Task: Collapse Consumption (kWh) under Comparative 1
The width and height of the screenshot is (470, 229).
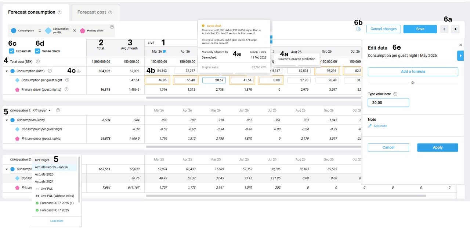Action: [x=7, y=120]
